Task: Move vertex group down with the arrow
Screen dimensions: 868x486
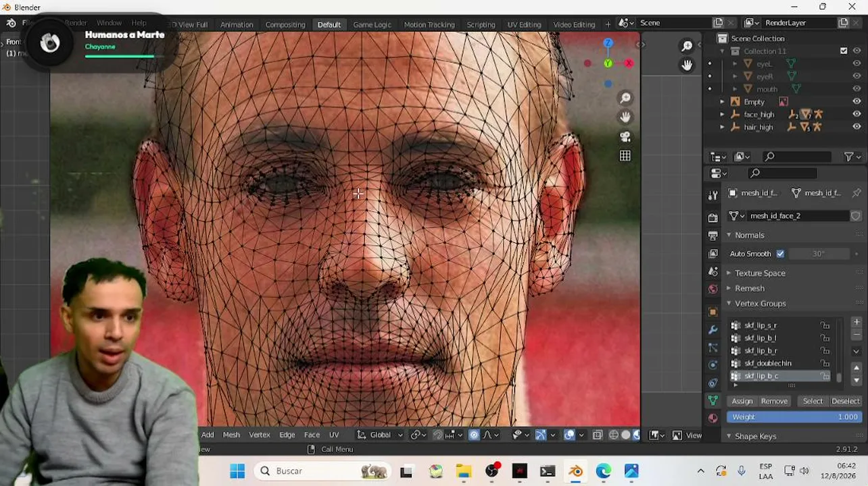Action: [857, 379]
